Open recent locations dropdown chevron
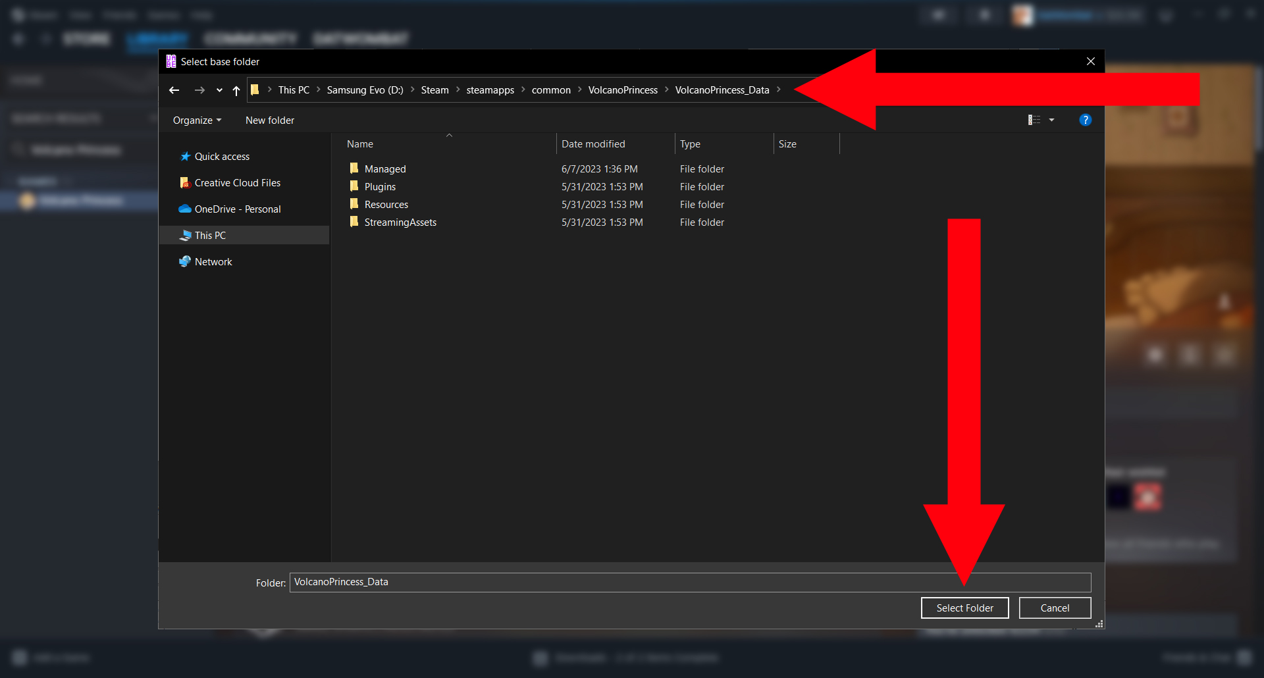Screen dimensions: 1264x678 click(219, 90)
